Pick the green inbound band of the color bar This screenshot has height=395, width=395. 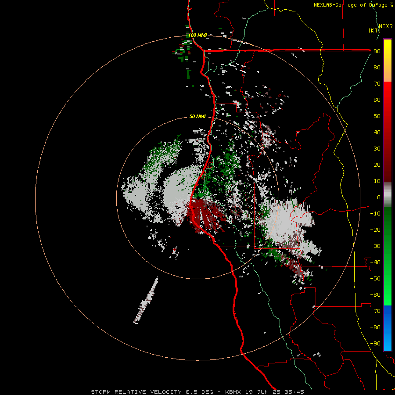pyautogui.click(x=388, y=256)
